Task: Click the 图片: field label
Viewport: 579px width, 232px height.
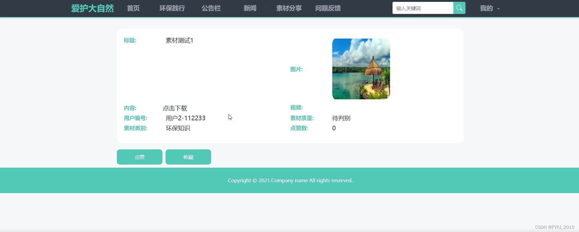Action: coord(297,69)
